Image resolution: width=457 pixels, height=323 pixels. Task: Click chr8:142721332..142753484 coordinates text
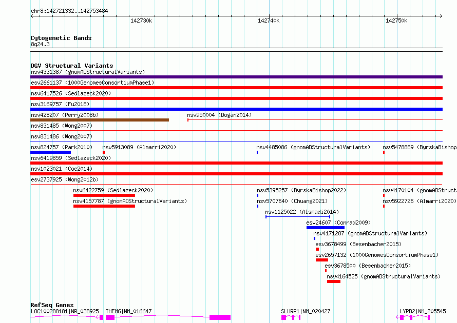(x=69, y=11)
